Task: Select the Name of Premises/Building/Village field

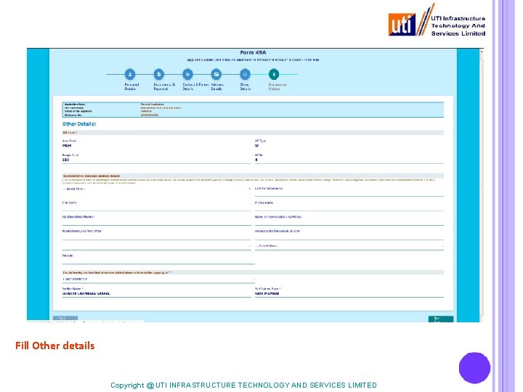Action: pyautogui.click(x=349, y=220)
